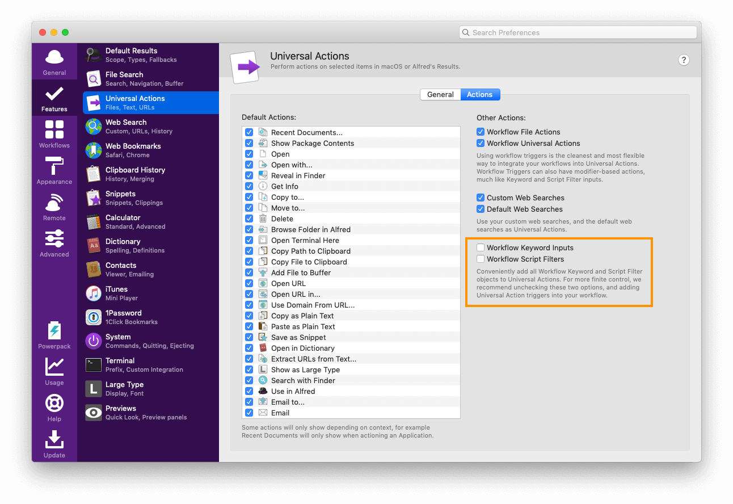The width and height of the screenshot is (733, 504).
Task: Select the Usage graph icon
Action: (54, 370)
